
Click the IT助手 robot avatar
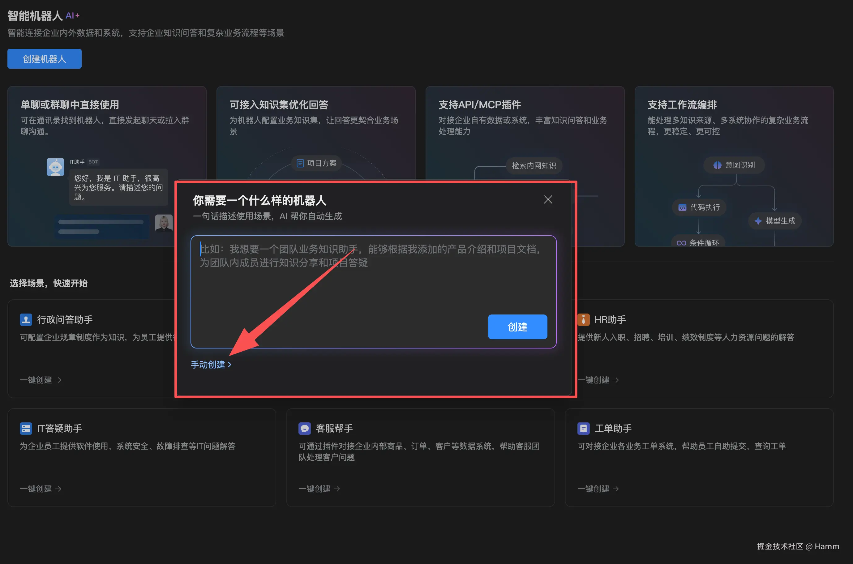coord(55,167)
